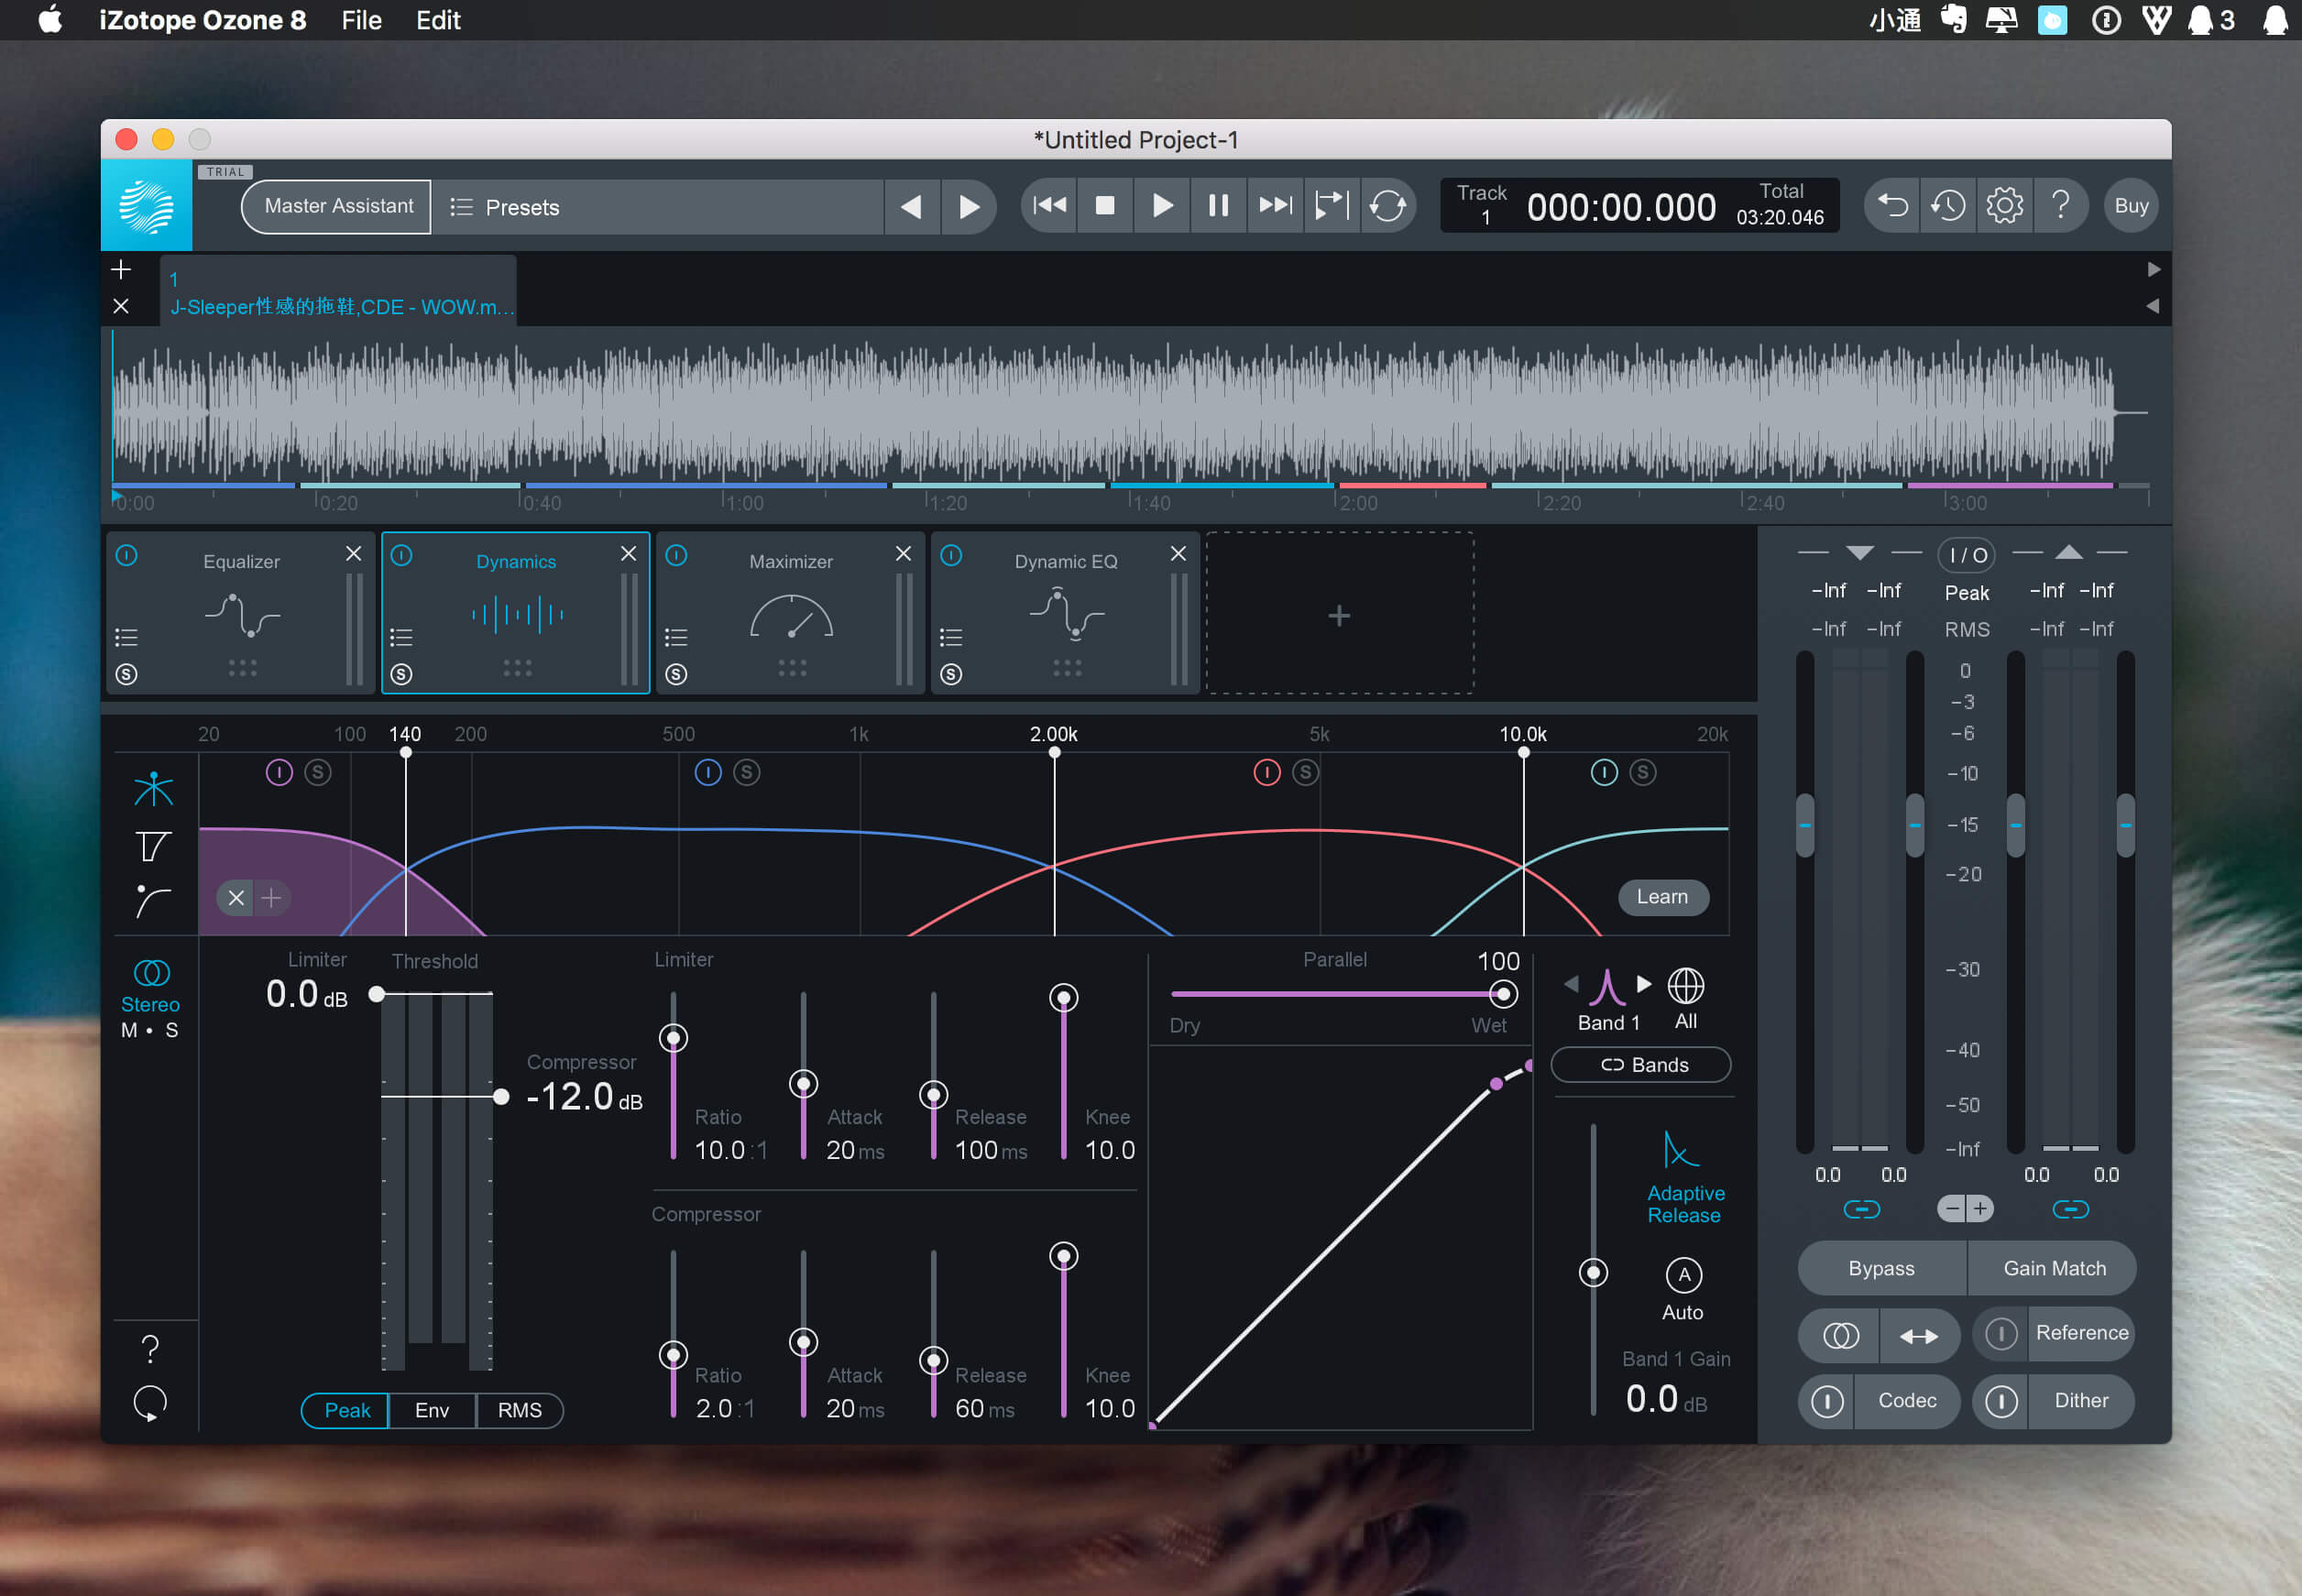2302x1596 pixels.
Task: Select Env detection mode
Action: 432,1411
